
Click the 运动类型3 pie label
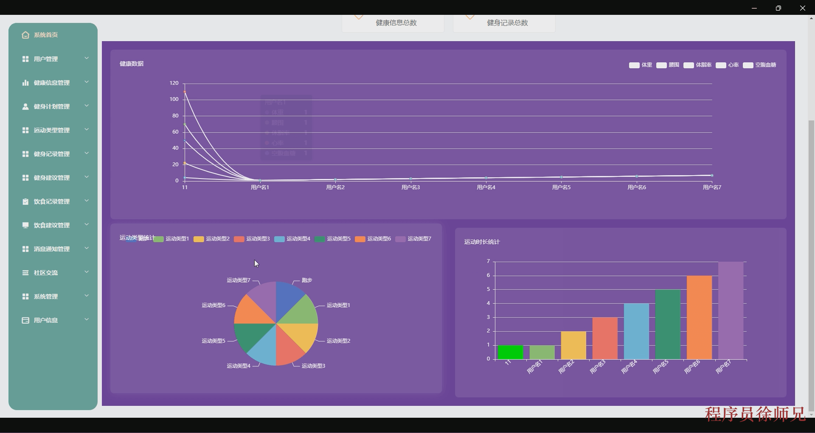tap(313, 366)
